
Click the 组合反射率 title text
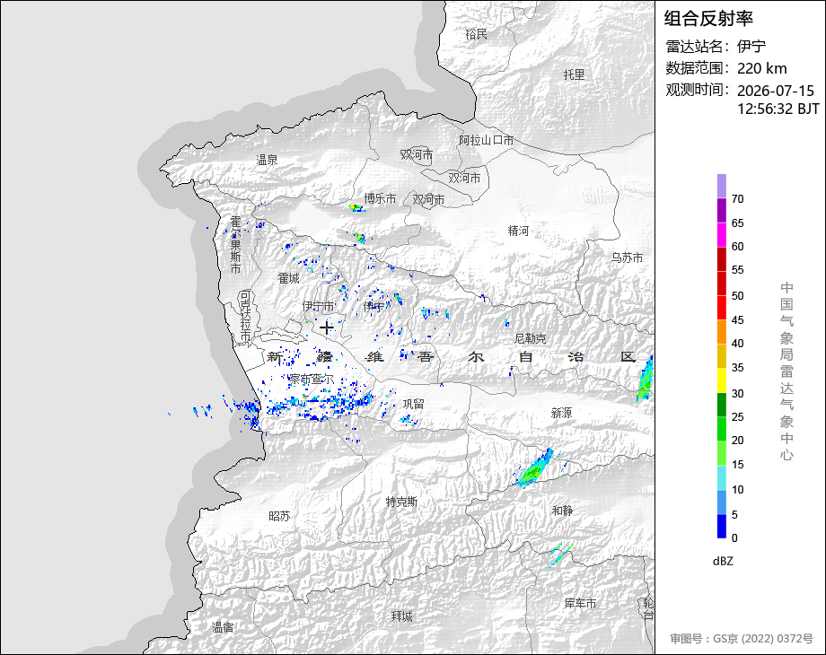[x=708, y=19]
